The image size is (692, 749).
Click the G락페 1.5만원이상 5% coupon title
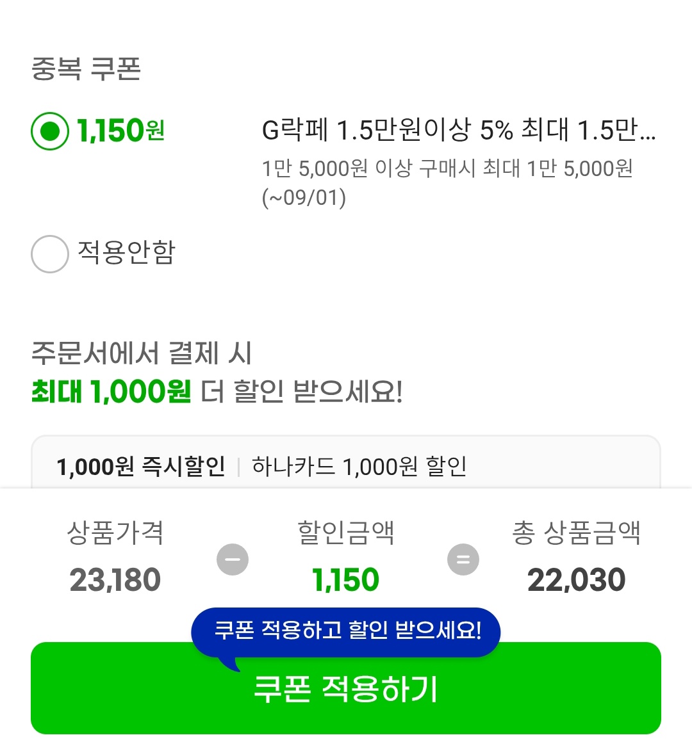pyautogui.click(x=458, y=131)
